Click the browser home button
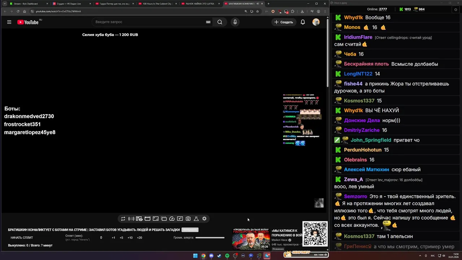This screenshot has width=462, height=260. click(x=25, y=11)
